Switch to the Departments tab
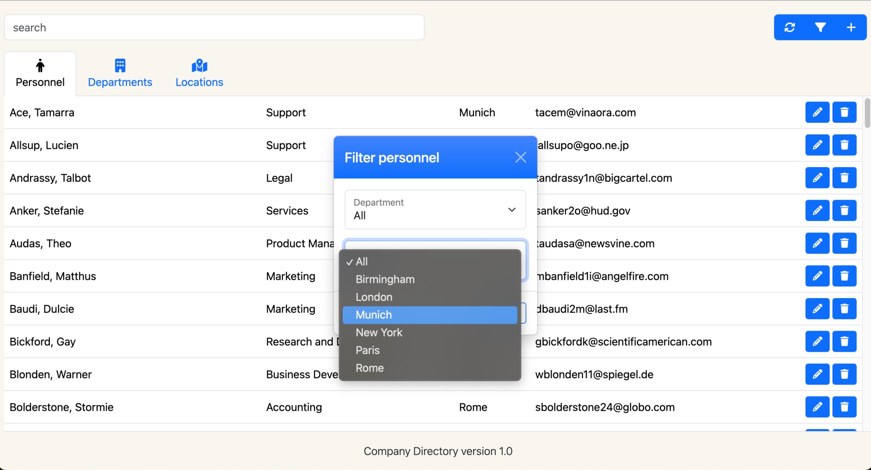This screenshot has width=871, height=470. [x=120, y=73]
